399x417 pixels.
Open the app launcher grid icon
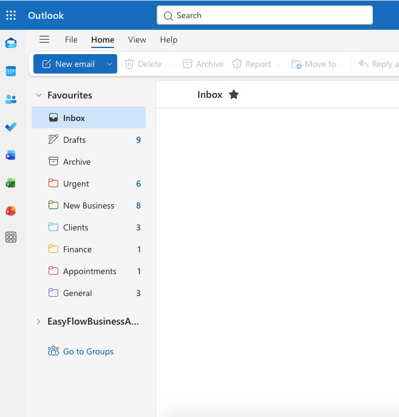11,15
